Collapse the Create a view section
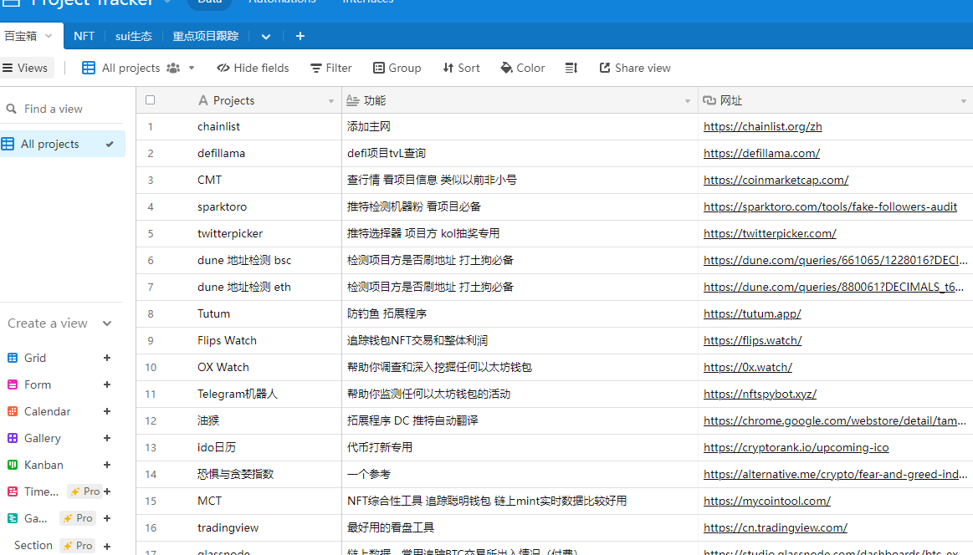973x555 pixels. tap(107, 323)
